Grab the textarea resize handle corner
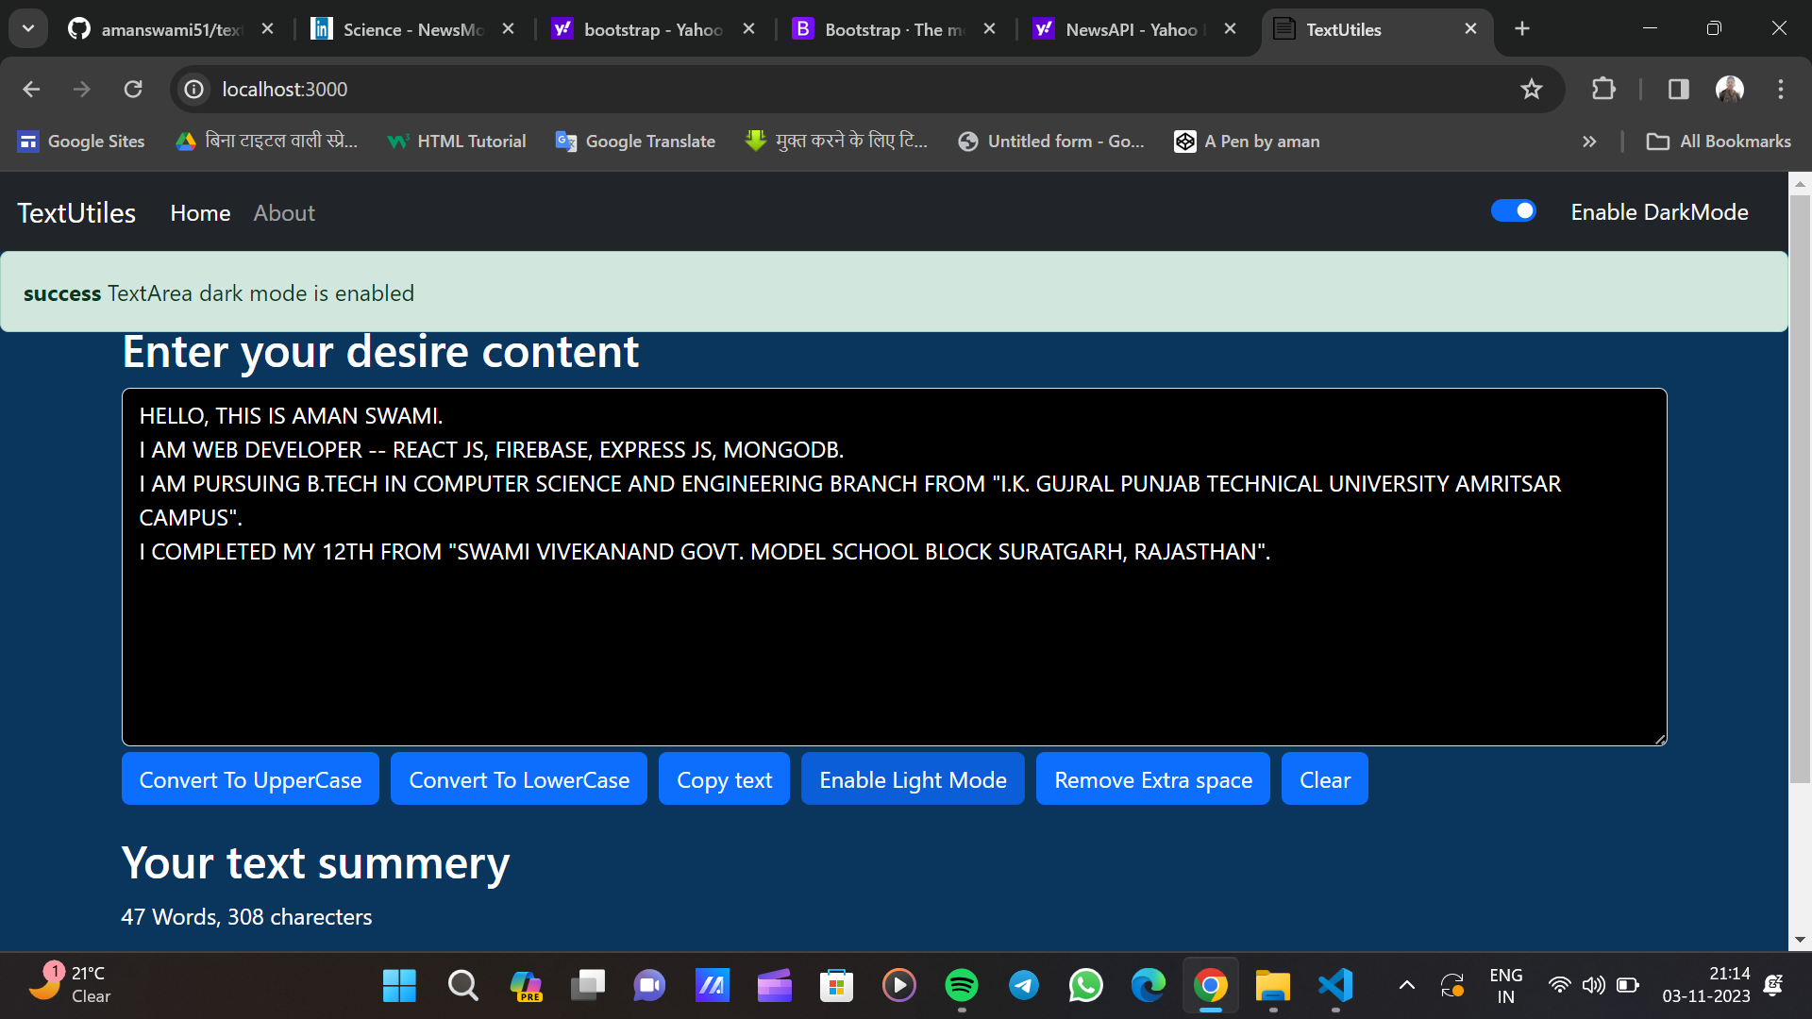The image size is (1812, 1019). tap(1660, 739)
